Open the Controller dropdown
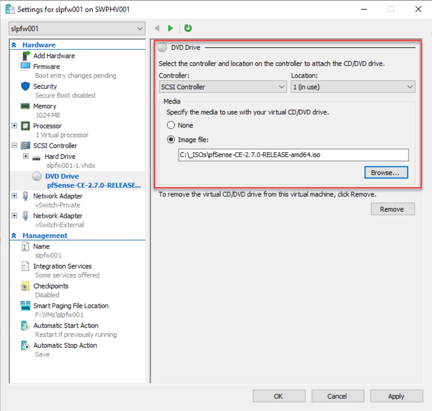Screen dimensions: 432x411 pos(223,87)
